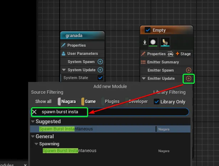Click the plus icon beside System Update
Viewport: 219px width, 166px height.
point(100,70)
